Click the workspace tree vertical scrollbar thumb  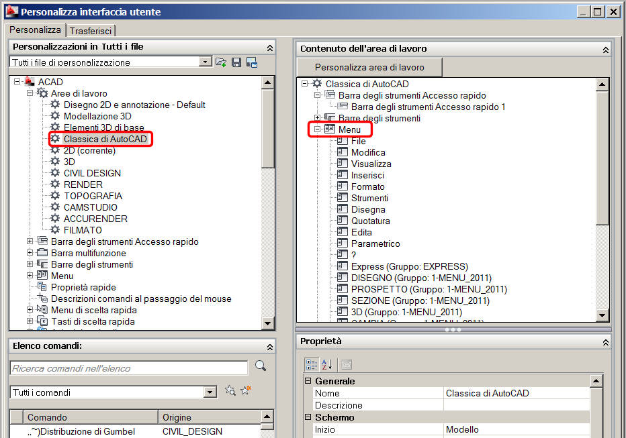pos(602,158)
